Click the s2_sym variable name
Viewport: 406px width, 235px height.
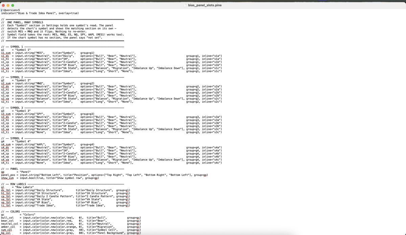(6, 84)
